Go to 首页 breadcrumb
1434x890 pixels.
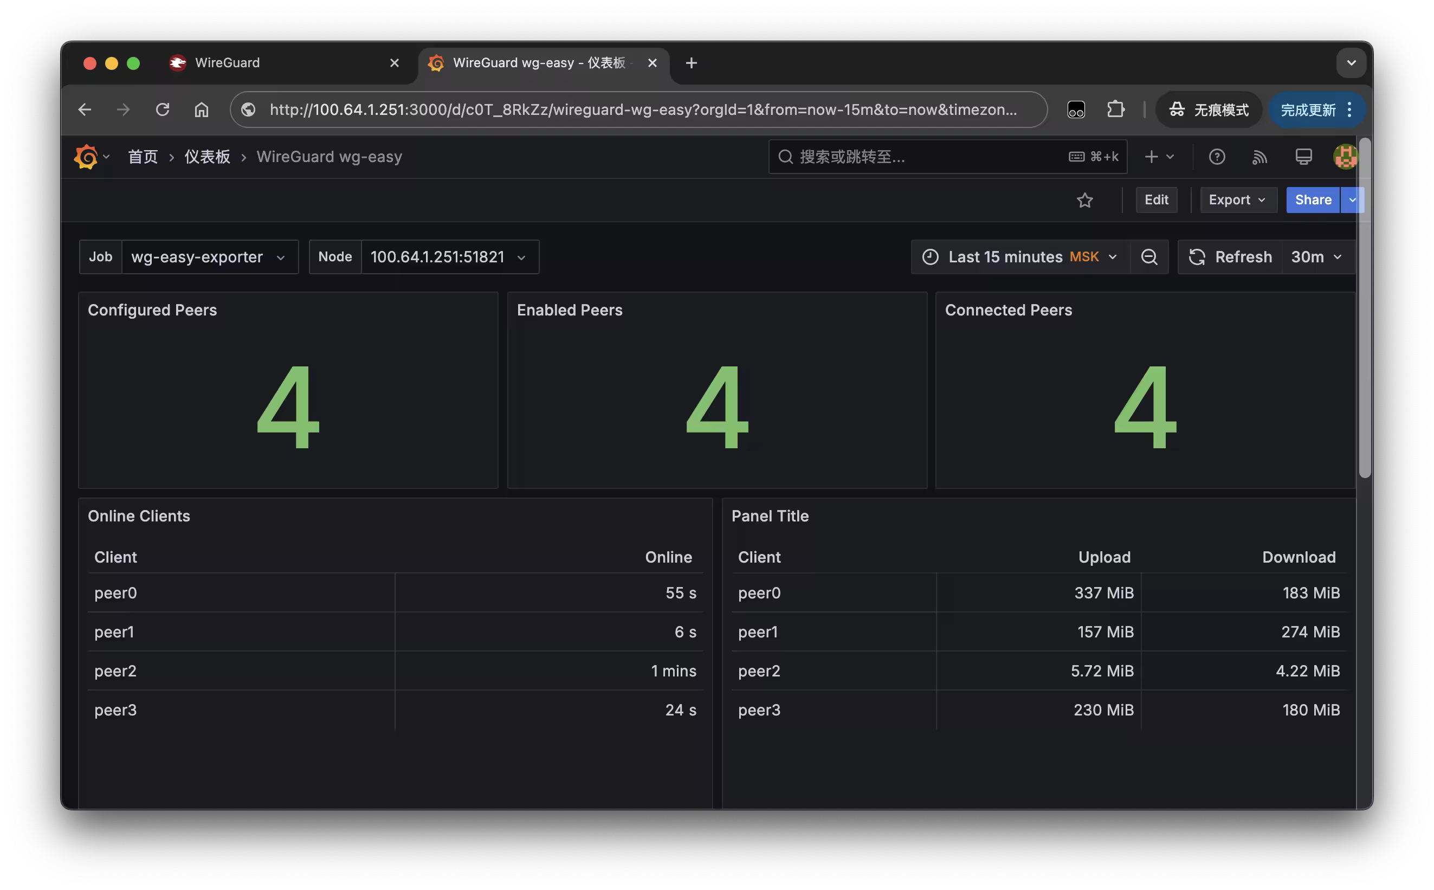pyautogui.click(x=143, y=157)
